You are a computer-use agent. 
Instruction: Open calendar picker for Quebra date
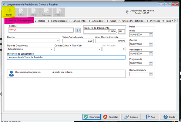(151, 44)
